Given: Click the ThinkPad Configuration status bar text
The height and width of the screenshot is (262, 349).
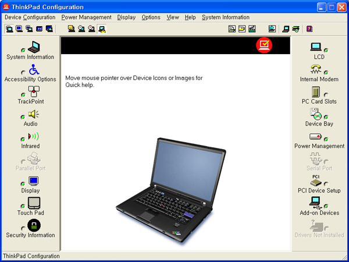Looking at the screenshot, I should (x=31, y=256).
